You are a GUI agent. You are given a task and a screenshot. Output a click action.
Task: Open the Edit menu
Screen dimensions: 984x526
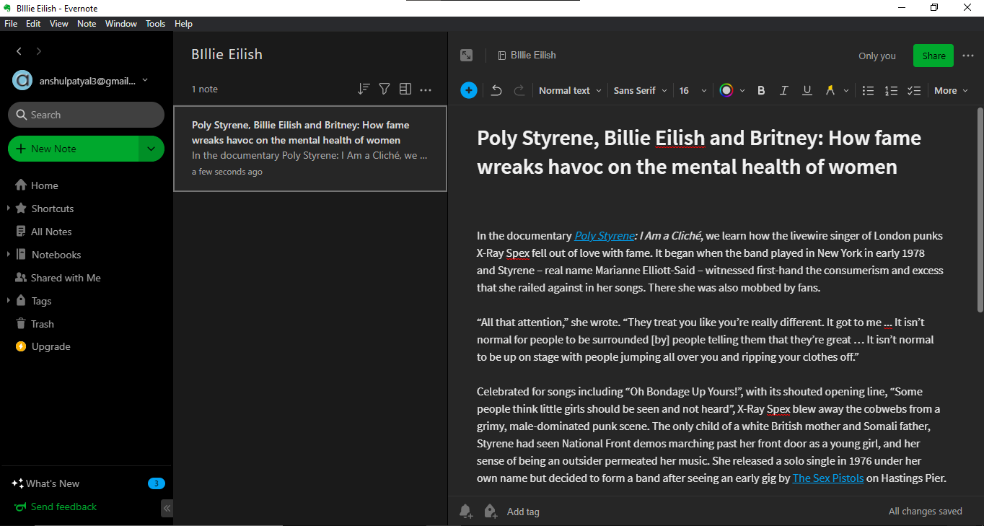[33, 24]
